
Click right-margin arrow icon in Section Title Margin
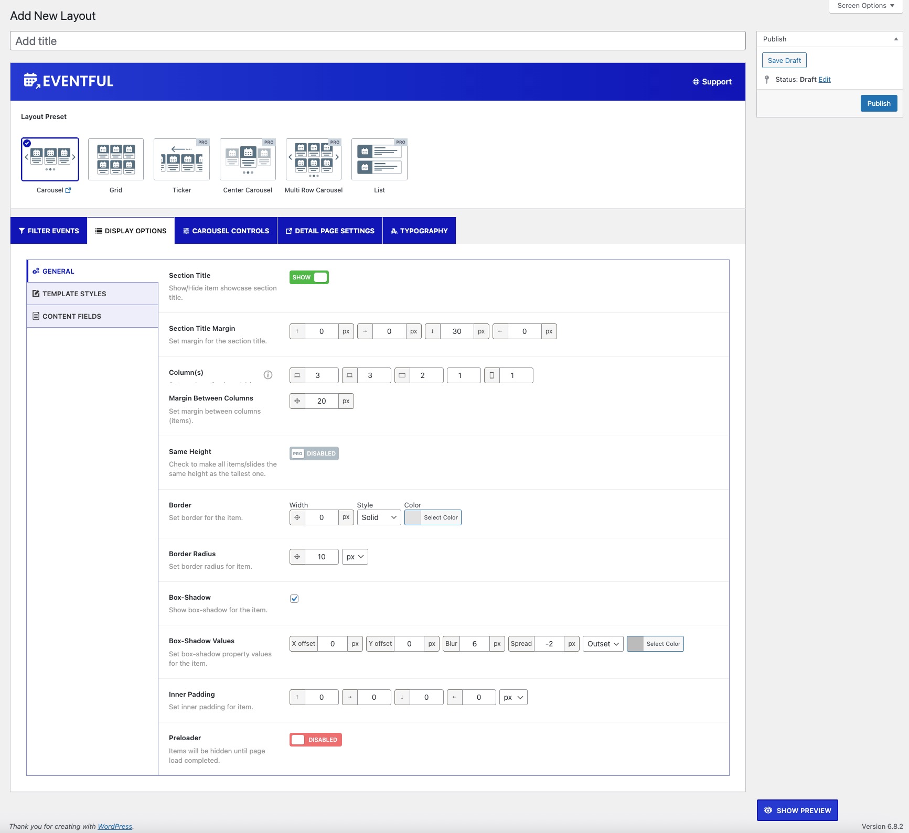point(365,331)
